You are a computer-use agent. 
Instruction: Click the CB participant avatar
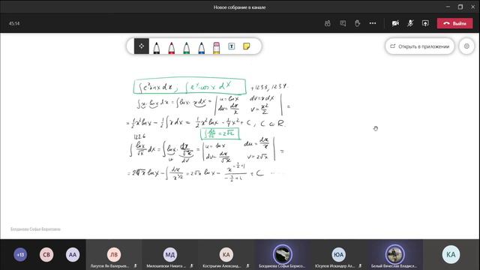pos(46,254)
